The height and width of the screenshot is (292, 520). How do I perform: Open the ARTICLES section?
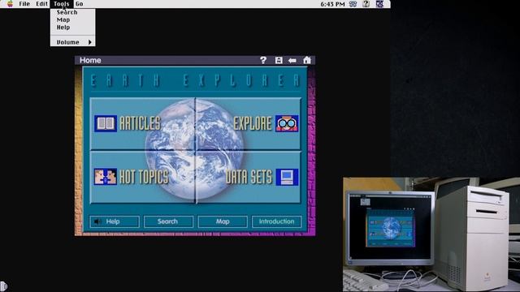tap(140, 123)
